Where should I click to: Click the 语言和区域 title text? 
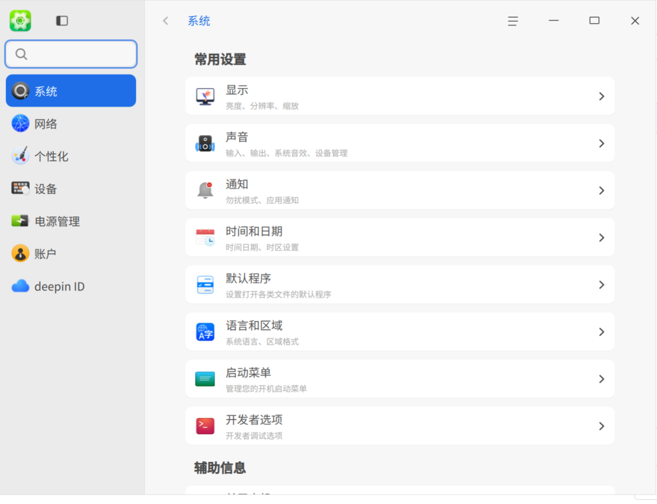point(254,326)
